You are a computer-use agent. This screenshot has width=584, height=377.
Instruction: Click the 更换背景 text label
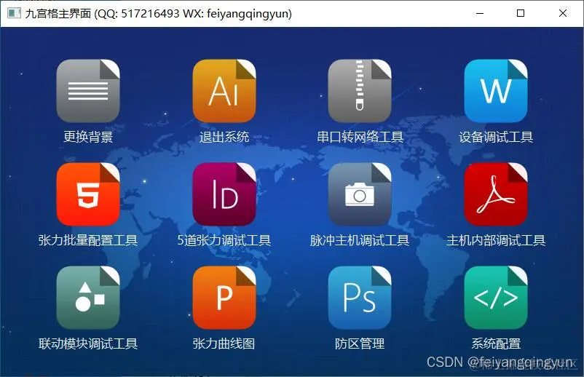pos(88,137)
